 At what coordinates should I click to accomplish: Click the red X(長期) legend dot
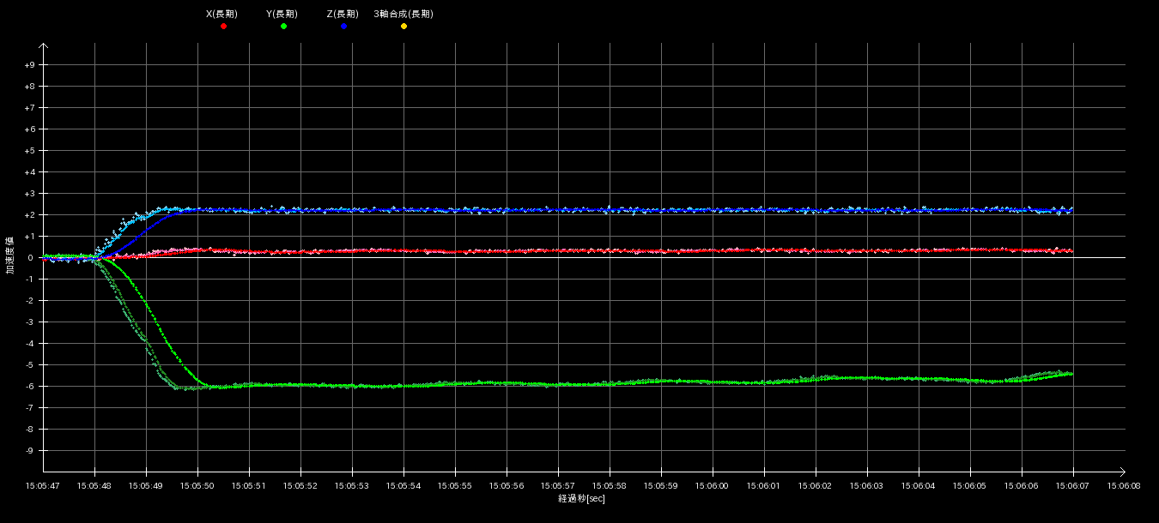(x=223, y=27)
